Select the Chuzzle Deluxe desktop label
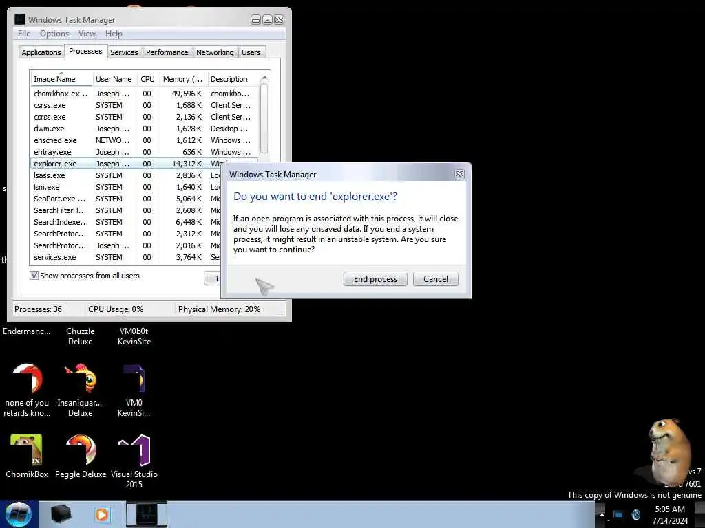705x528 pixels. (x=81, y=336)
